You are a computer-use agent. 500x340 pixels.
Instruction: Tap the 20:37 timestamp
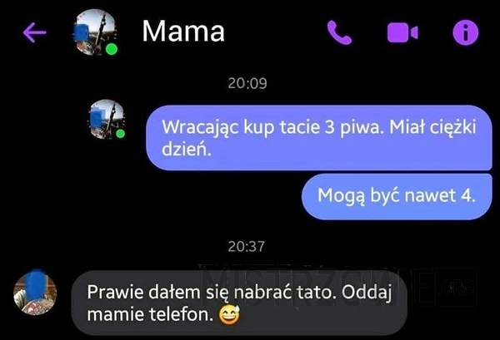tap(246, 247)
